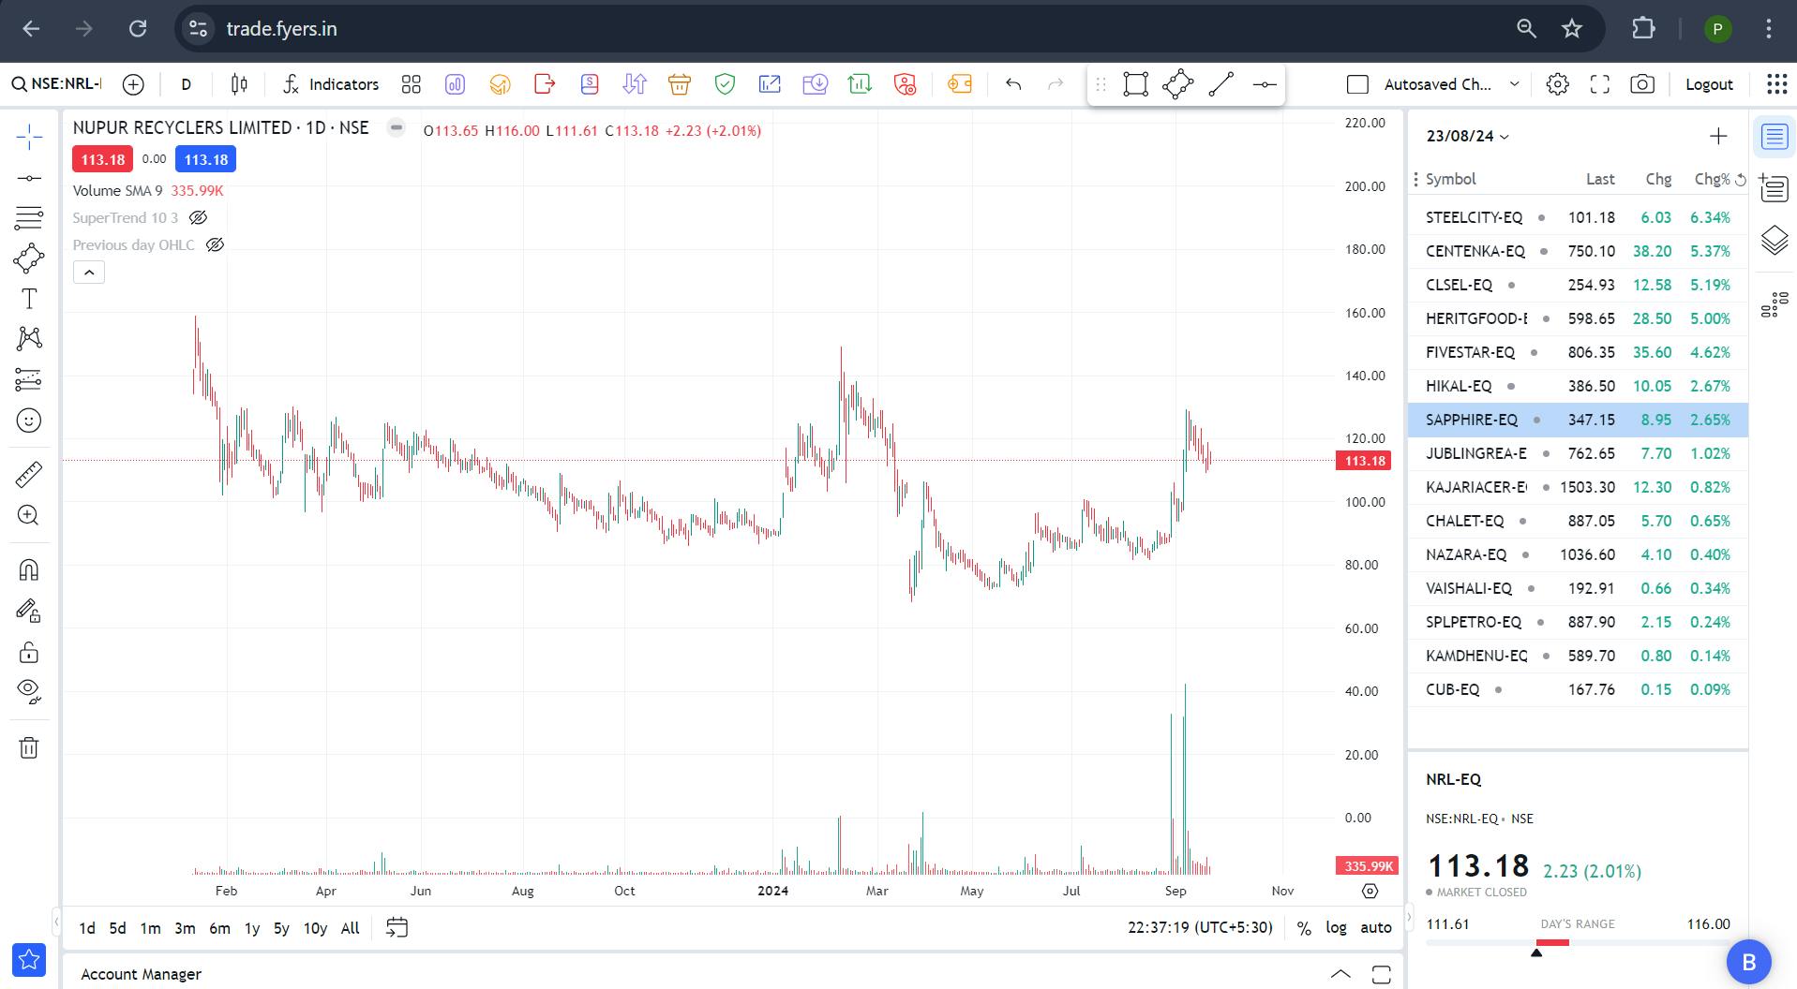Screen dimensions: 1797x989
Task: Select the horizontal line tool in the floating toolbar
Action: click(x=1265, y=84)
